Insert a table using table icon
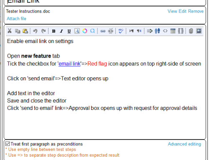 click(x=173, y=31)
